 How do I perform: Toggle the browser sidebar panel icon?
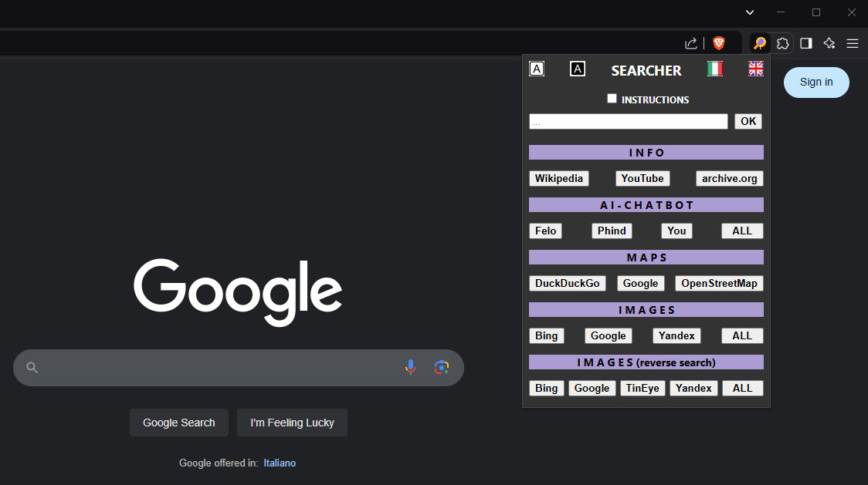click(x=806, y=43)
